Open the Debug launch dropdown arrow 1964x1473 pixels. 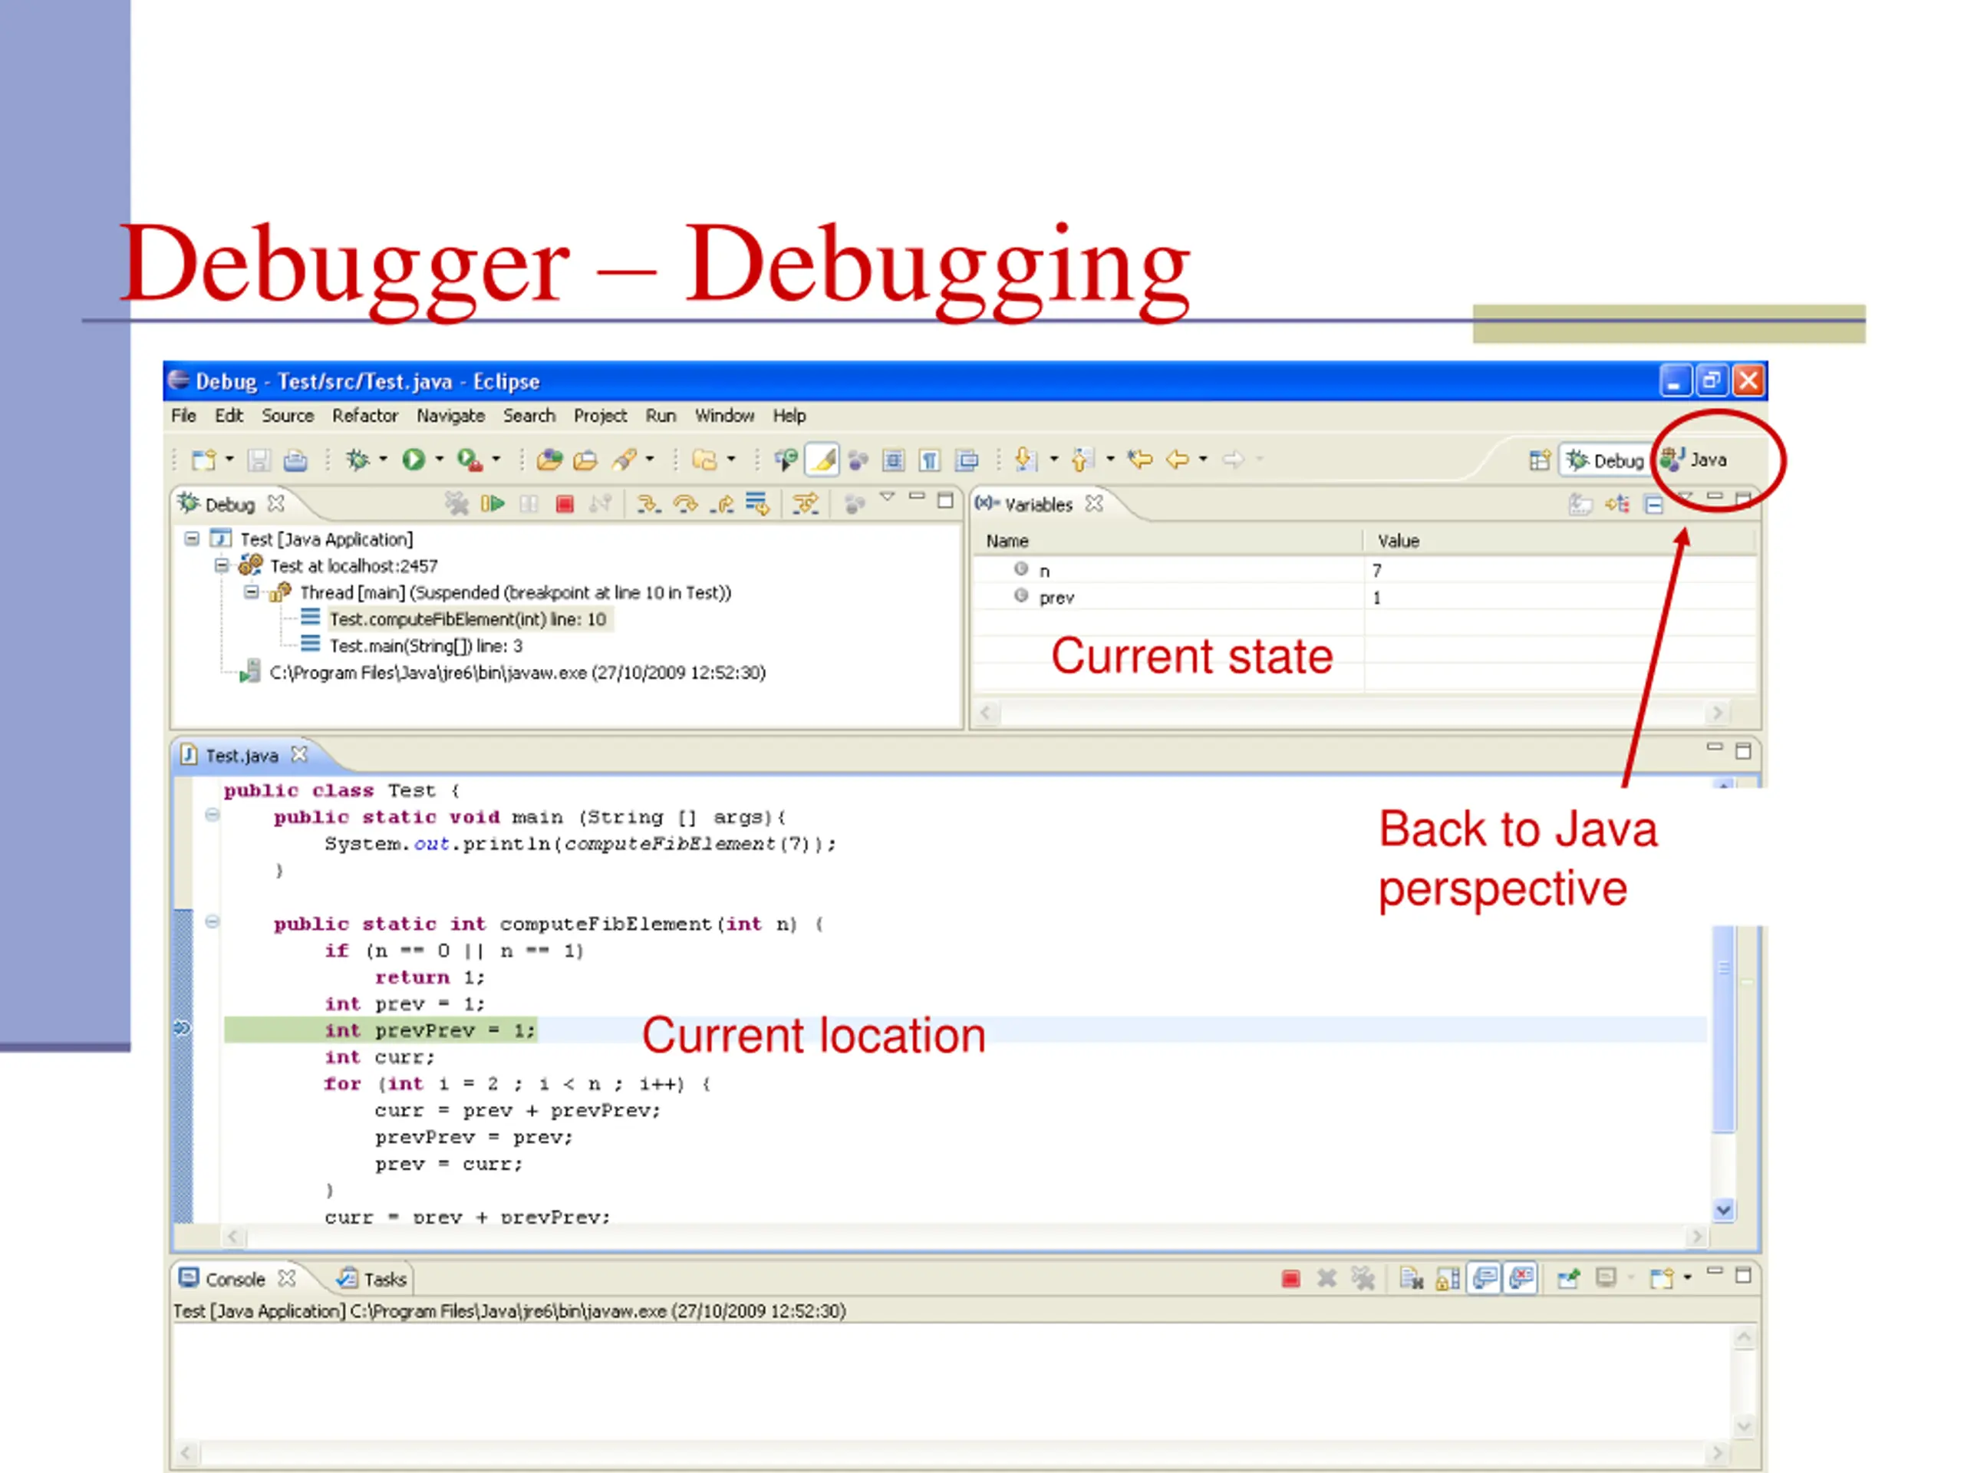coord(384,459)
